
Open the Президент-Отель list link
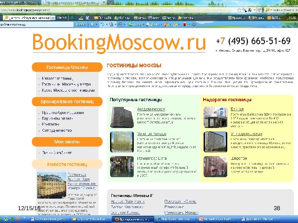click(180, 202)
